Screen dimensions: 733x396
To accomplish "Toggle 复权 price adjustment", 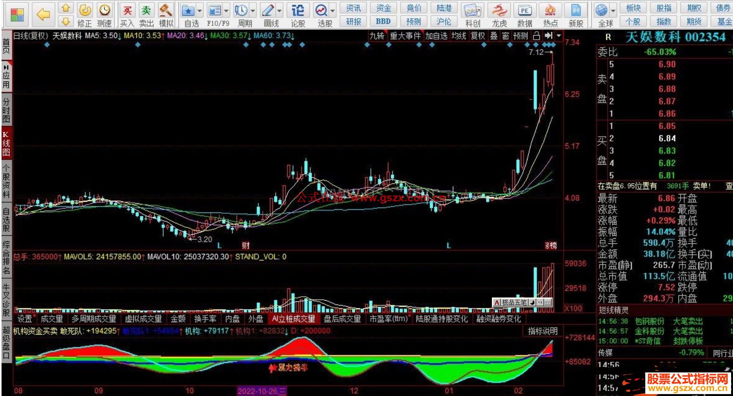I will pos(478,36).
